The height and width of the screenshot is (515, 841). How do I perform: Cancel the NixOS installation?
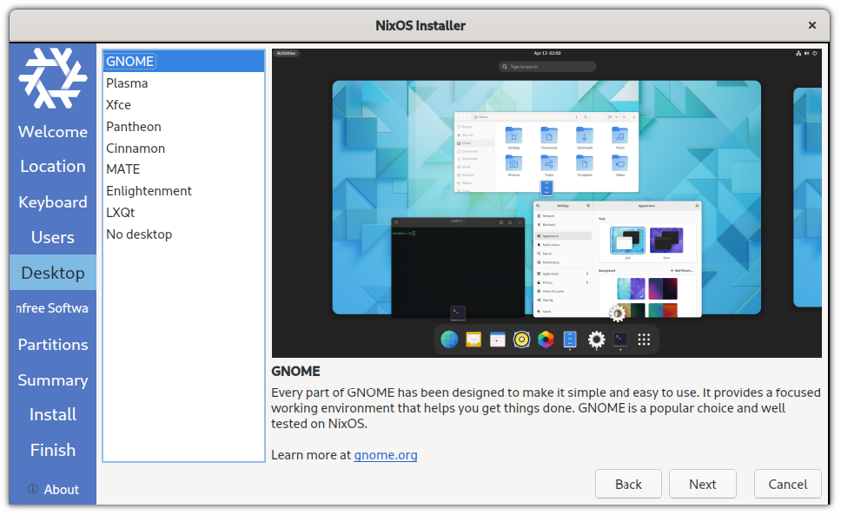(x=787, y=484)
